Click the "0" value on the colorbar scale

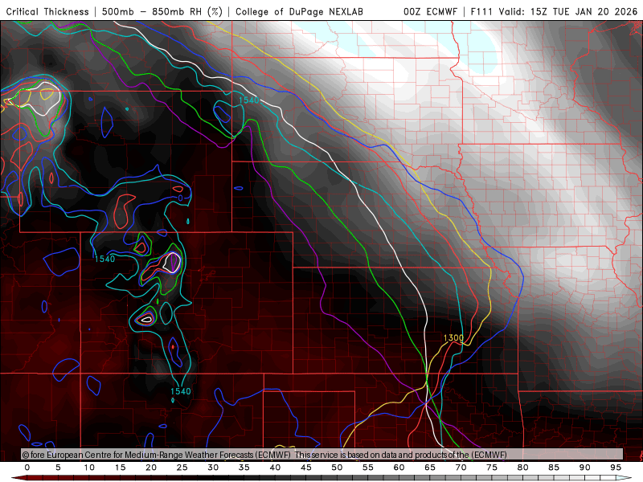(27, 468)
